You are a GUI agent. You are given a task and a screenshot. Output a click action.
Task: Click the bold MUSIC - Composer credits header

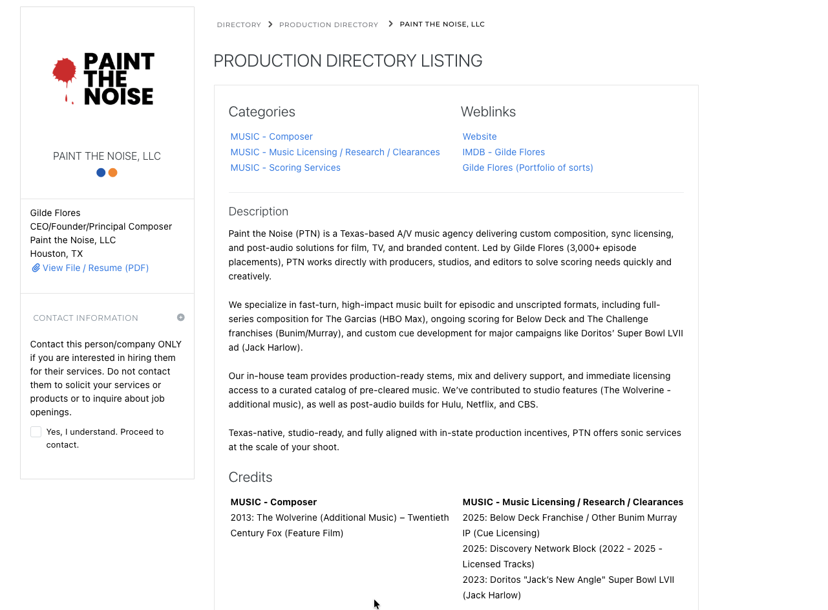[273, 502]
